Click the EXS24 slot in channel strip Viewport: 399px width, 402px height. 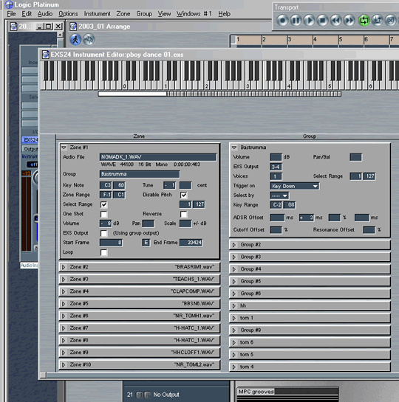[x=30, y=139]
